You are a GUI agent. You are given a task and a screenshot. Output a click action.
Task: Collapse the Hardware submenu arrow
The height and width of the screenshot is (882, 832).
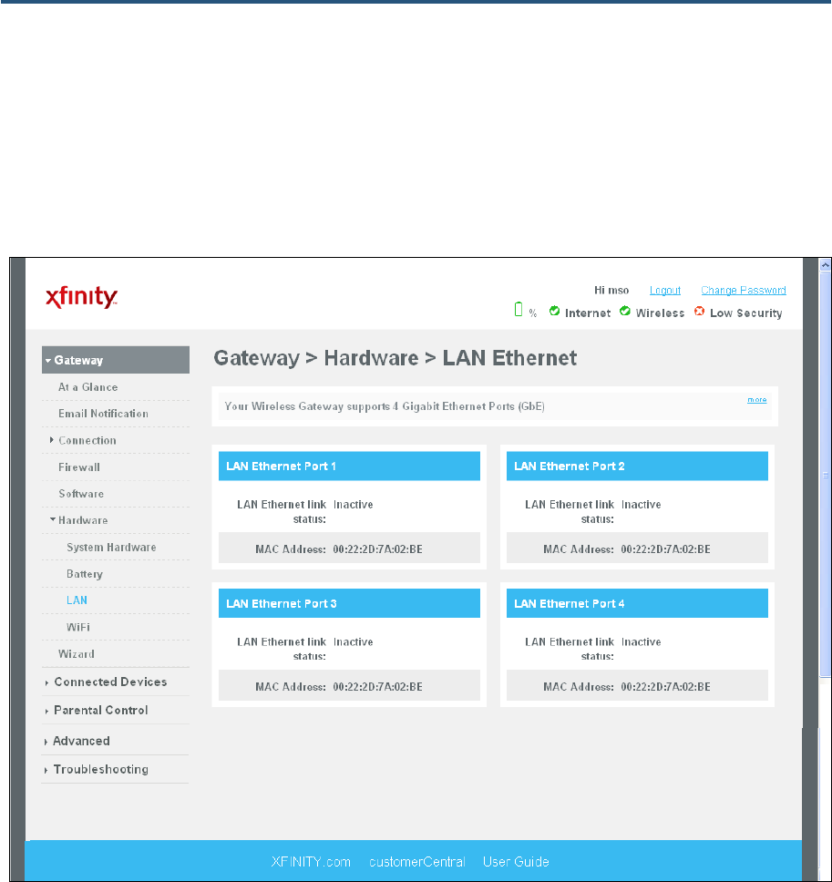[52, 519]
